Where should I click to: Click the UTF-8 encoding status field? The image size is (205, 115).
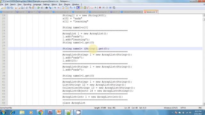(x=183, y=108)
